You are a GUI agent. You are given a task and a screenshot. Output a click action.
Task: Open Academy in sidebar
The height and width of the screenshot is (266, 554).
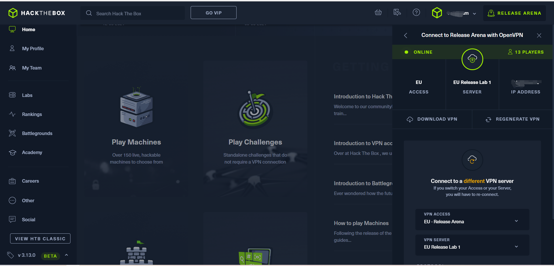click(32, 152)
